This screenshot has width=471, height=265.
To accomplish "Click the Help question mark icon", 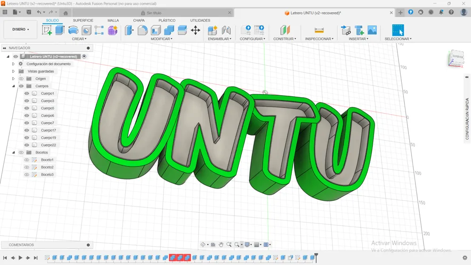I will tap(451, 12).
